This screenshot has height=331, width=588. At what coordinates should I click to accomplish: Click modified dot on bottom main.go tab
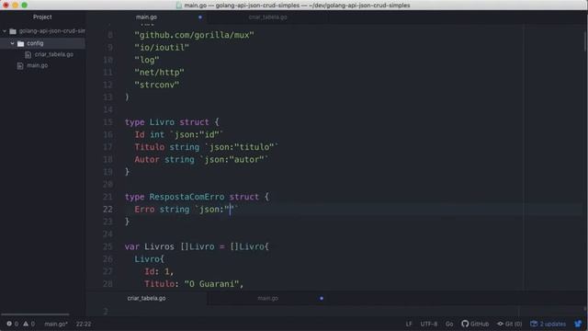pos(322,298)
